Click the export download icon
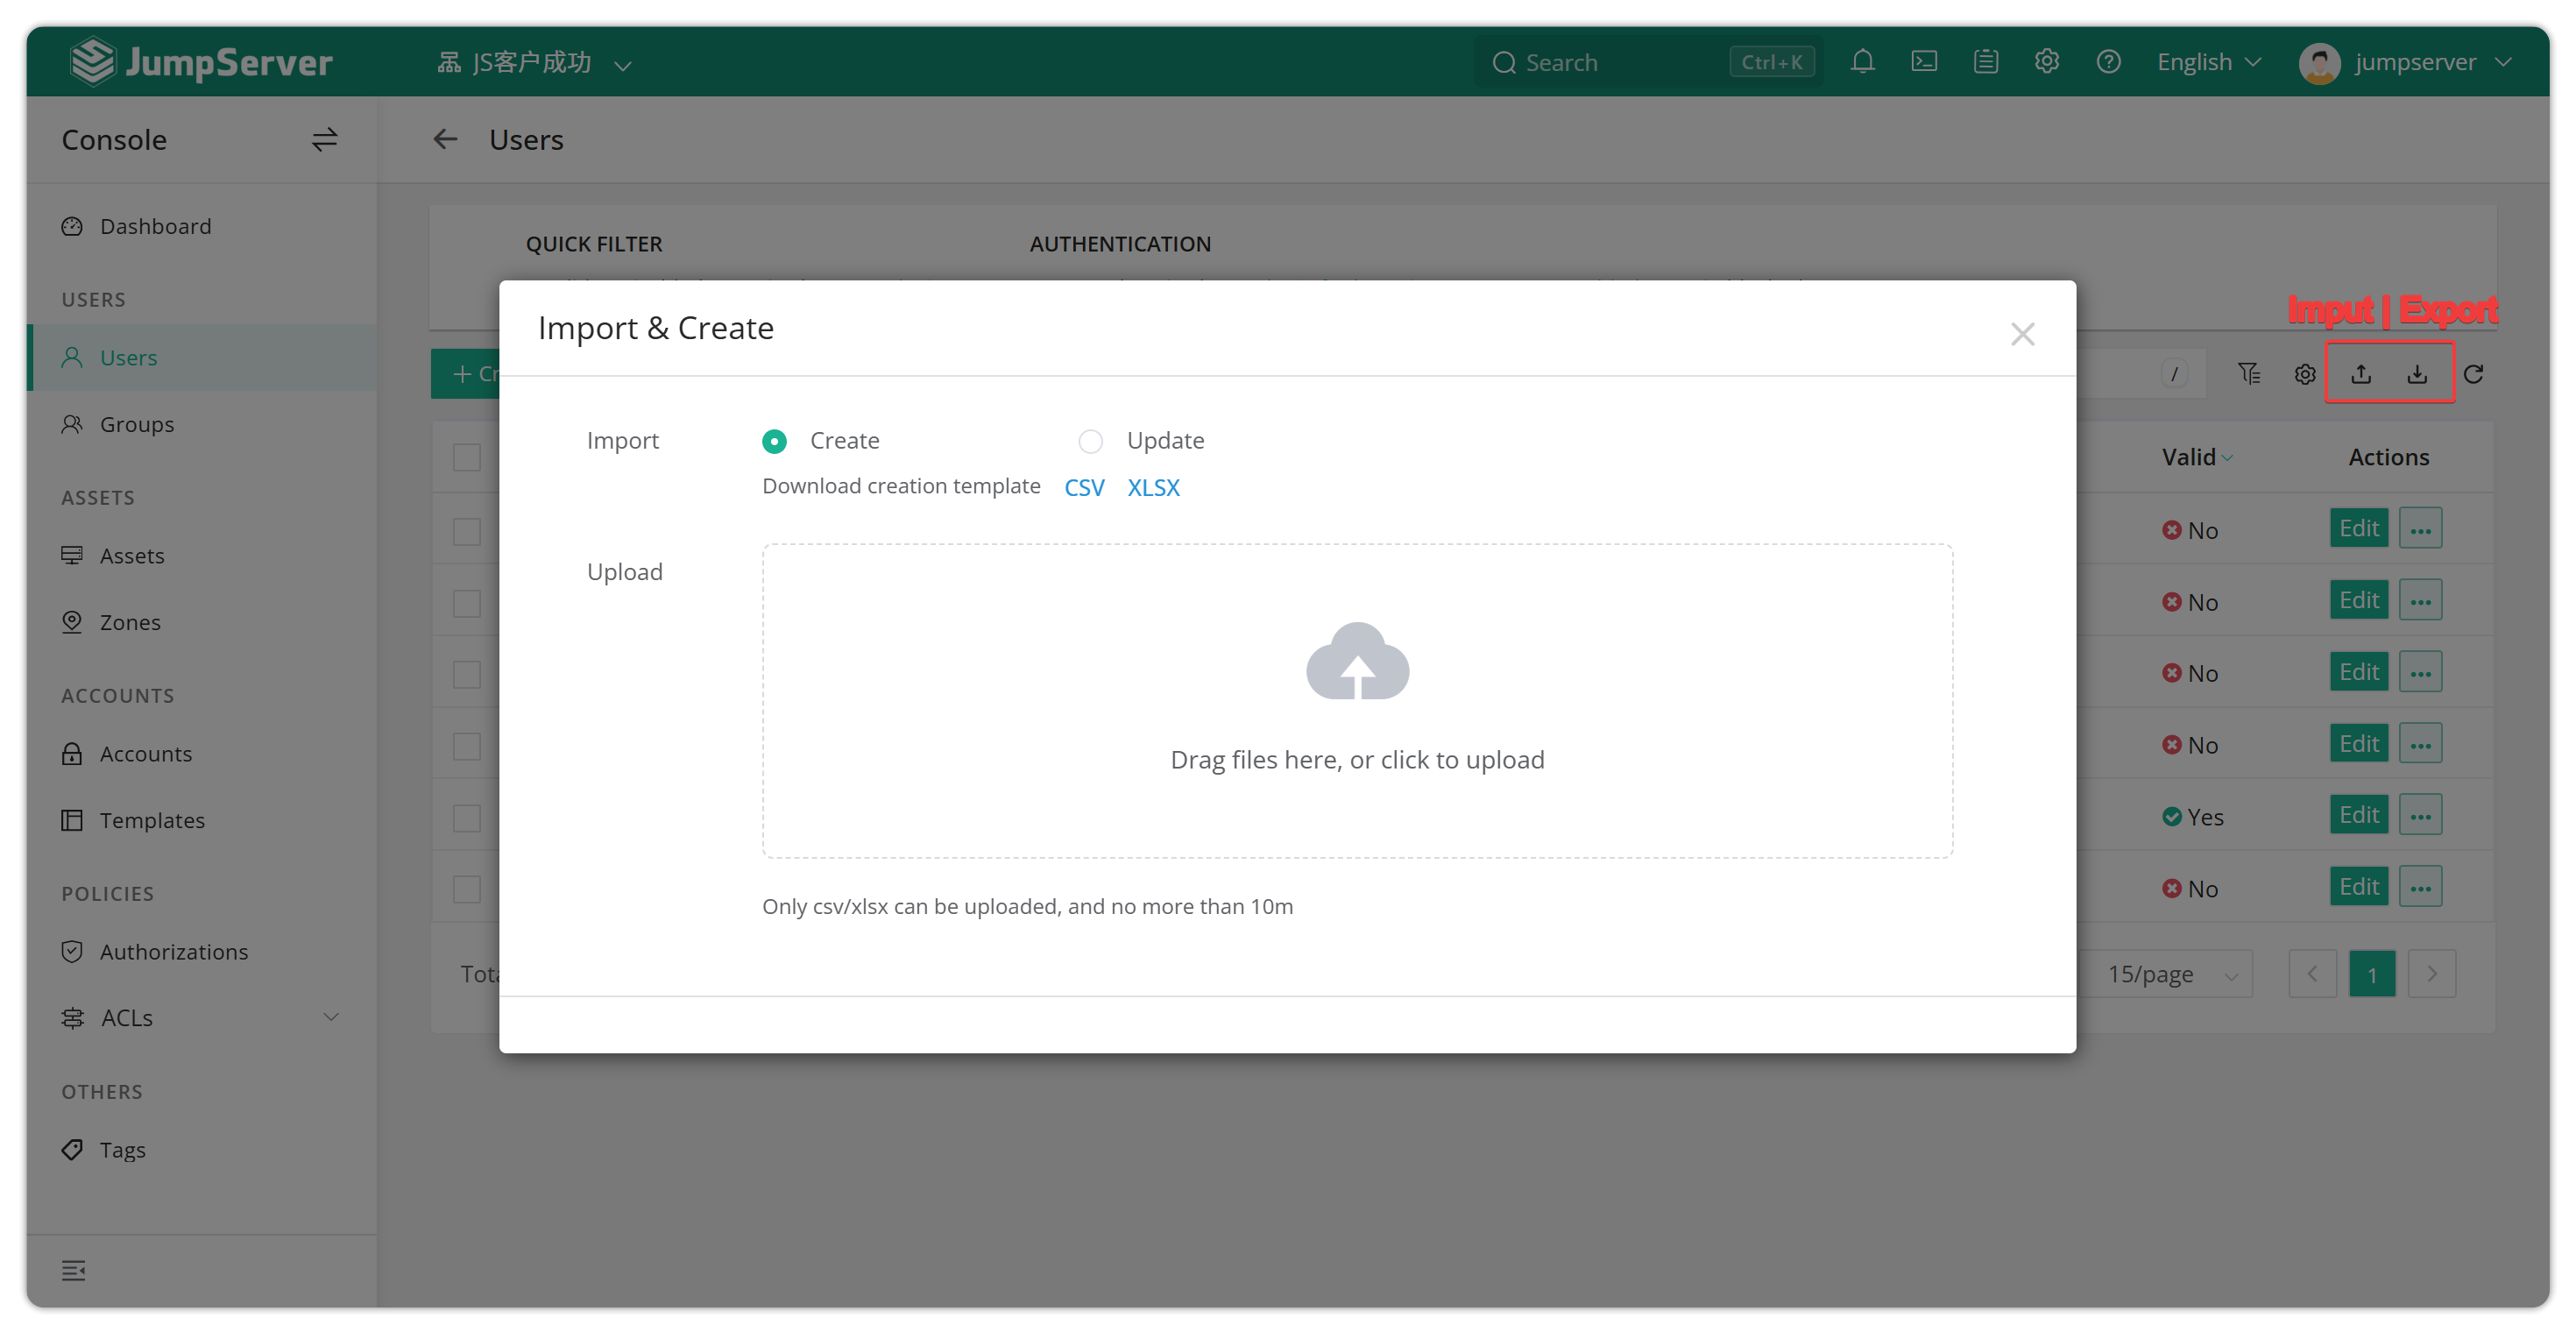2576x1325 pixels. (2416, 374)
